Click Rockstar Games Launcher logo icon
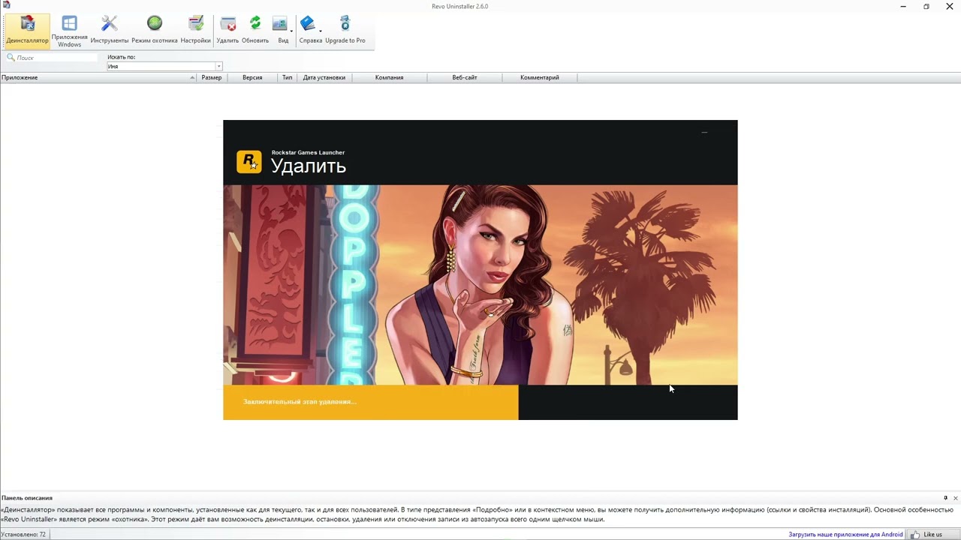 (249, 161)
